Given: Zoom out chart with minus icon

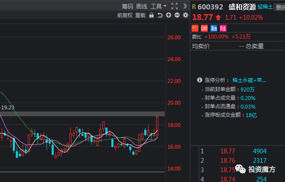Looking at the screenshot, I should pos(177,15).
